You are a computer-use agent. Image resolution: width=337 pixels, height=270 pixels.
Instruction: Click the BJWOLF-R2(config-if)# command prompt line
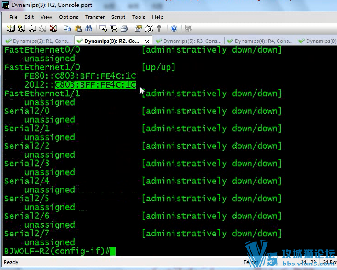point(57,251)
